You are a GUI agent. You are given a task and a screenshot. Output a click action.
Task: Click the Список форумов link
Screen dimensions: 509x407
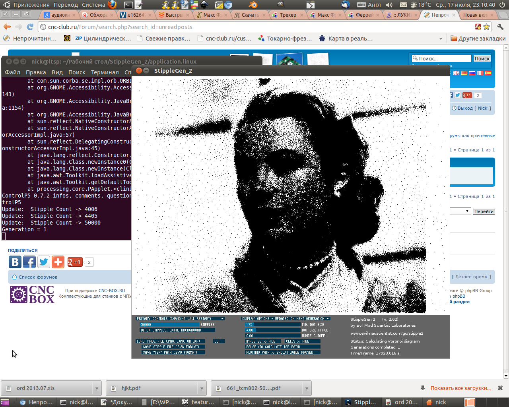tap(38, 277)
